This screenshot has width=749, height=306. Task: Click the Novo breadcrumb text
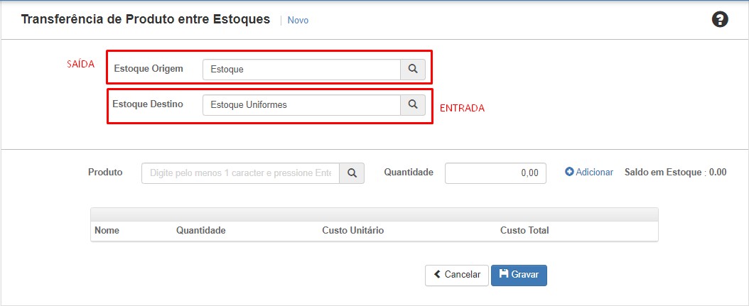click(x=298, y=21)
